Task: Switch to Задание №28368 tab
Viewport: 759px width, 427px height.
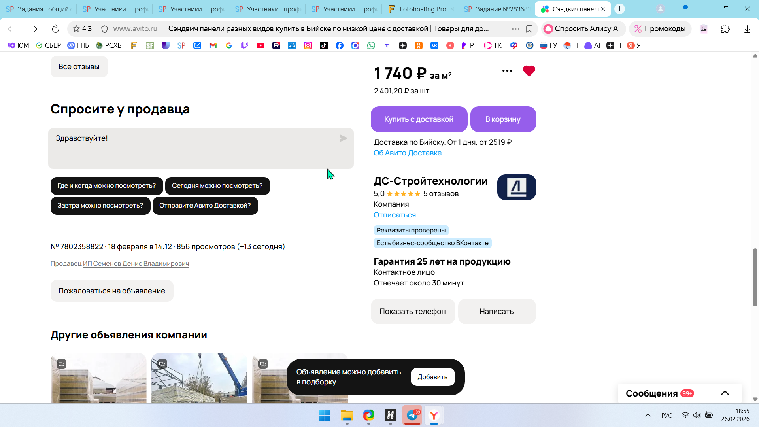Action: click(497, 9)
